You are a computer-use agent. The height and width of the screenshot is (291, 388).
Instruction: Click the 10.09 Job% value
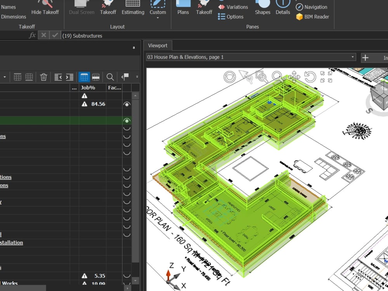click(x=98, y=284)
